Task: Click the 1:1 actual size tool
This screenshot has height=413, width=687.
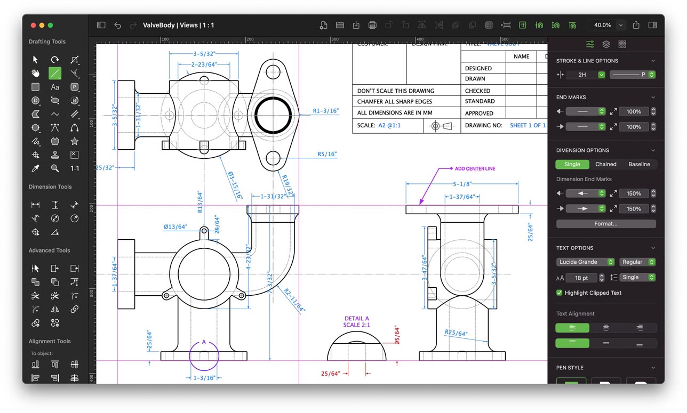Action: tap(74, 168)
